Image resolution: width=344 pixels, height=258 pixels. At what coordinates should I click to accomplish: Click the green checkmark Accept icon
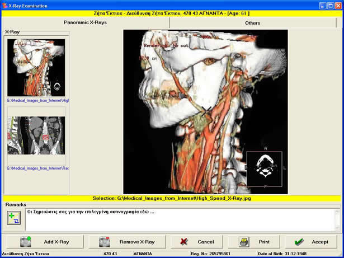[x=299, y=242]
